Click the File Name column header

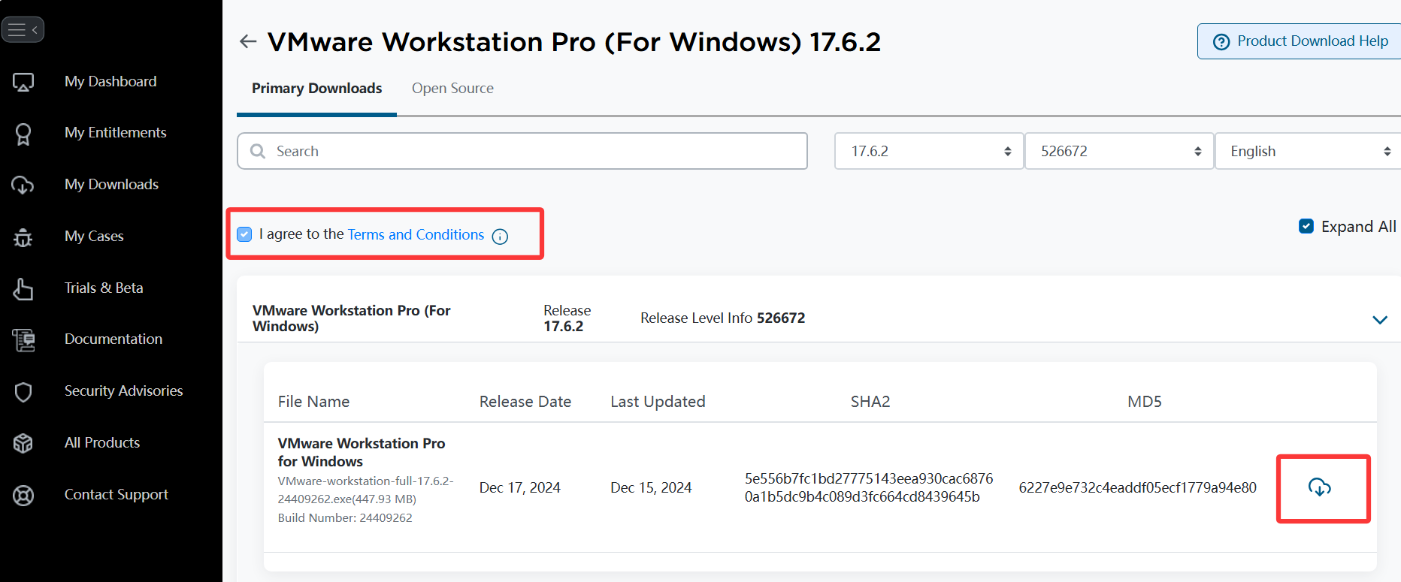[x=313, y=401]
